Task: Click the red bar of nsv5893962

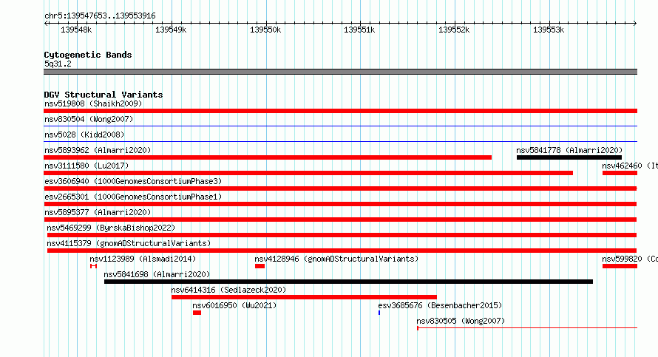Action: pos(268,157)
